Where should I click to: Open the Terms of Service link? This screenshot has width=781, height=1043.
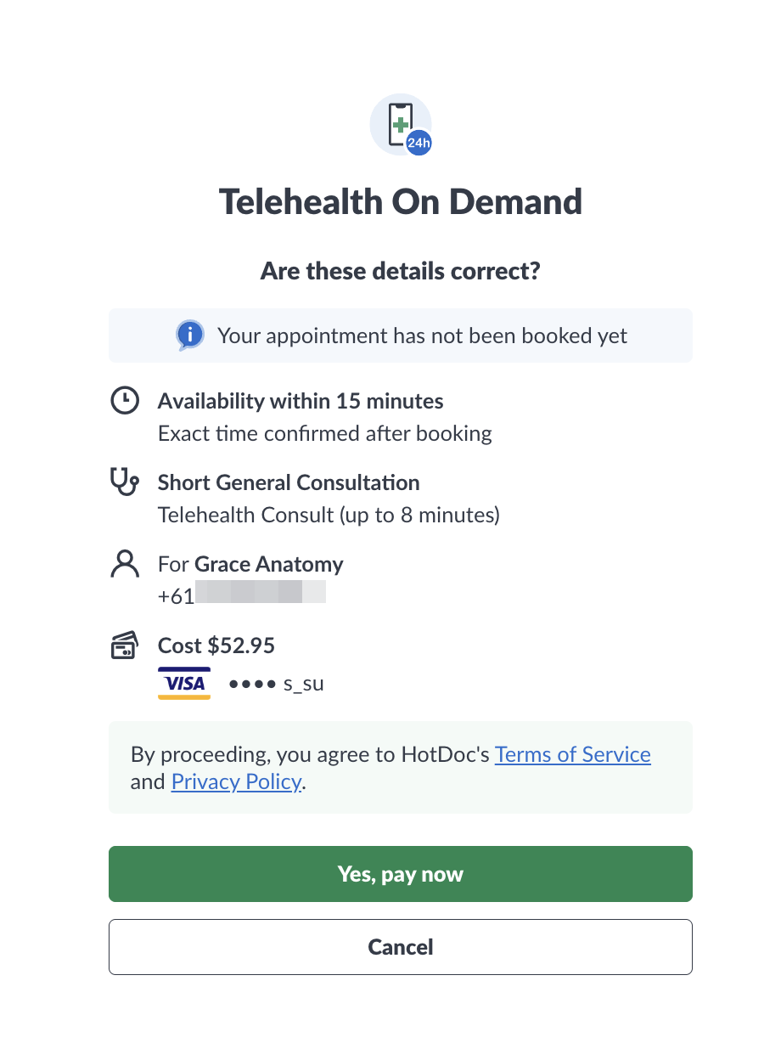pyautogui.click(x=572, y=754)
